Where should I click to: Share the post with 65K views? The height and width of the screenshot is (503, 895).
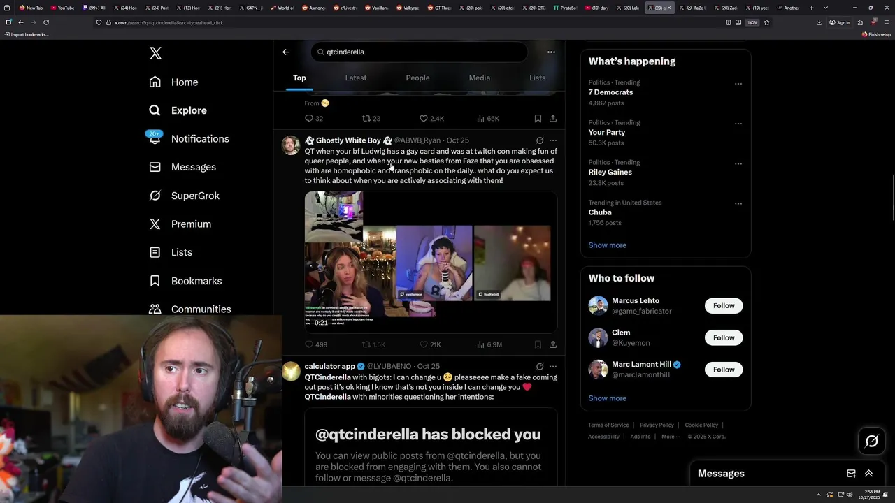(553, 119)
